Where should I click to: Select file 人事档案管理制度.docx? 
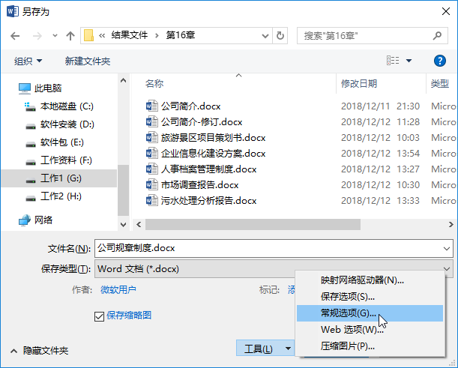click(x=208, y=169)
